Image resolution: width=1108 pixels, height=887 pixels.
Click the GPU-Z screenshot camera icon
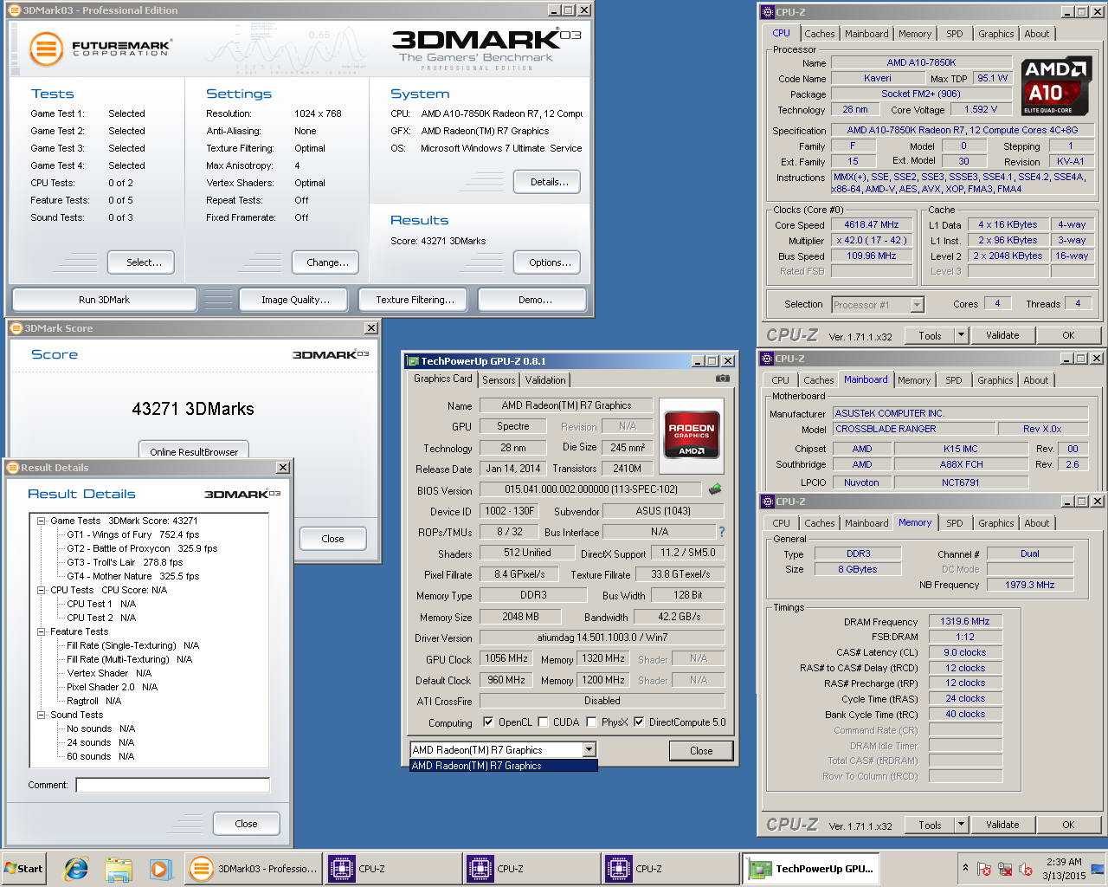pyautogui.click(x=723, y=379)
